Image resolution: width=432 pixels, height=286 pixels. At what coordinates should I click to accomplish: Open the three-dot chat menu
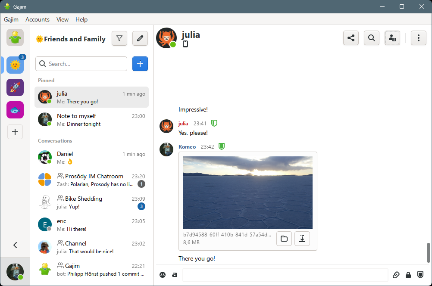point(418,38)
